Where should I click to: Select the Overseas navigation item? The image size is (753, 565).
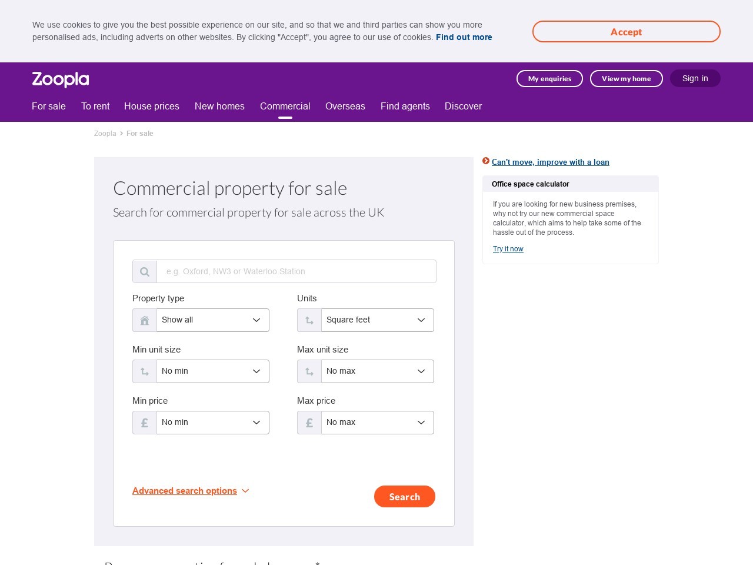[345, 106]
